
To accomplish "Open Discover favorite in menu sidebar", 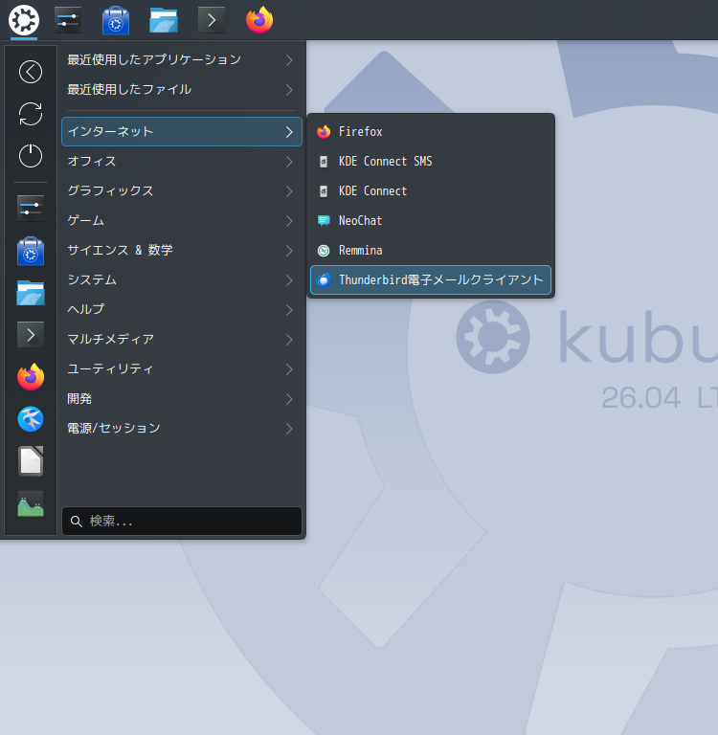I will (x=31, y=251).
